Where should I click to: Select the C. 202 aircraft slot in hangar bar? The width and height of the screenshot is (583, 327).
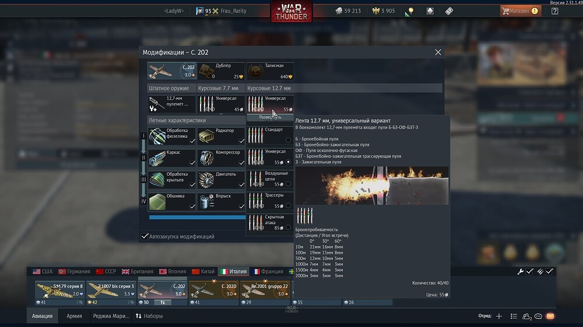tap(163, 290)
